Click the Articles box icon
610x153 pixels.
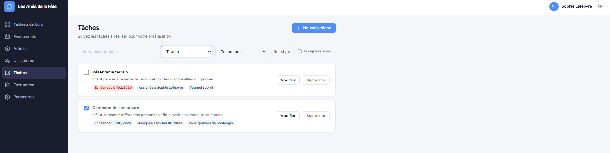[7, 49]
